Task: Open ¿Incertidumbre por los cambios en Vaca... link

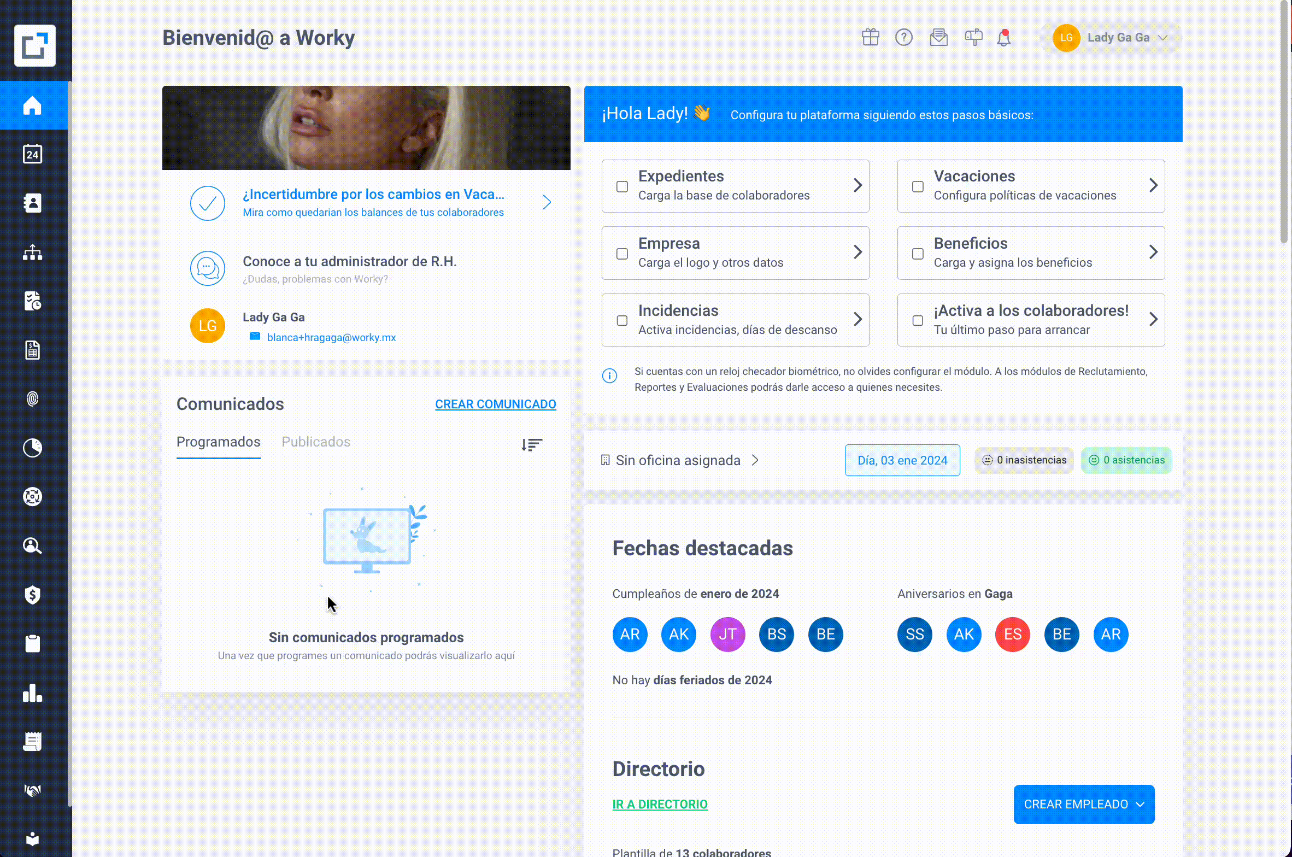Action: click(x=373, y=194)
